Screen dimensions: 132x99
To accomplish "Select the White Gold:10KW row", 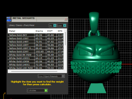I will click(x=36, y=61).
